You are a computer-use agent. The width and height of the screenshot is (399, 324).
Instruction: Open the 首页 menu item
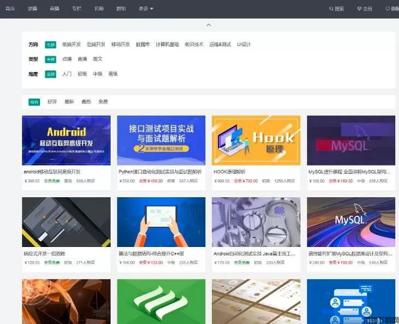point(10,9)
